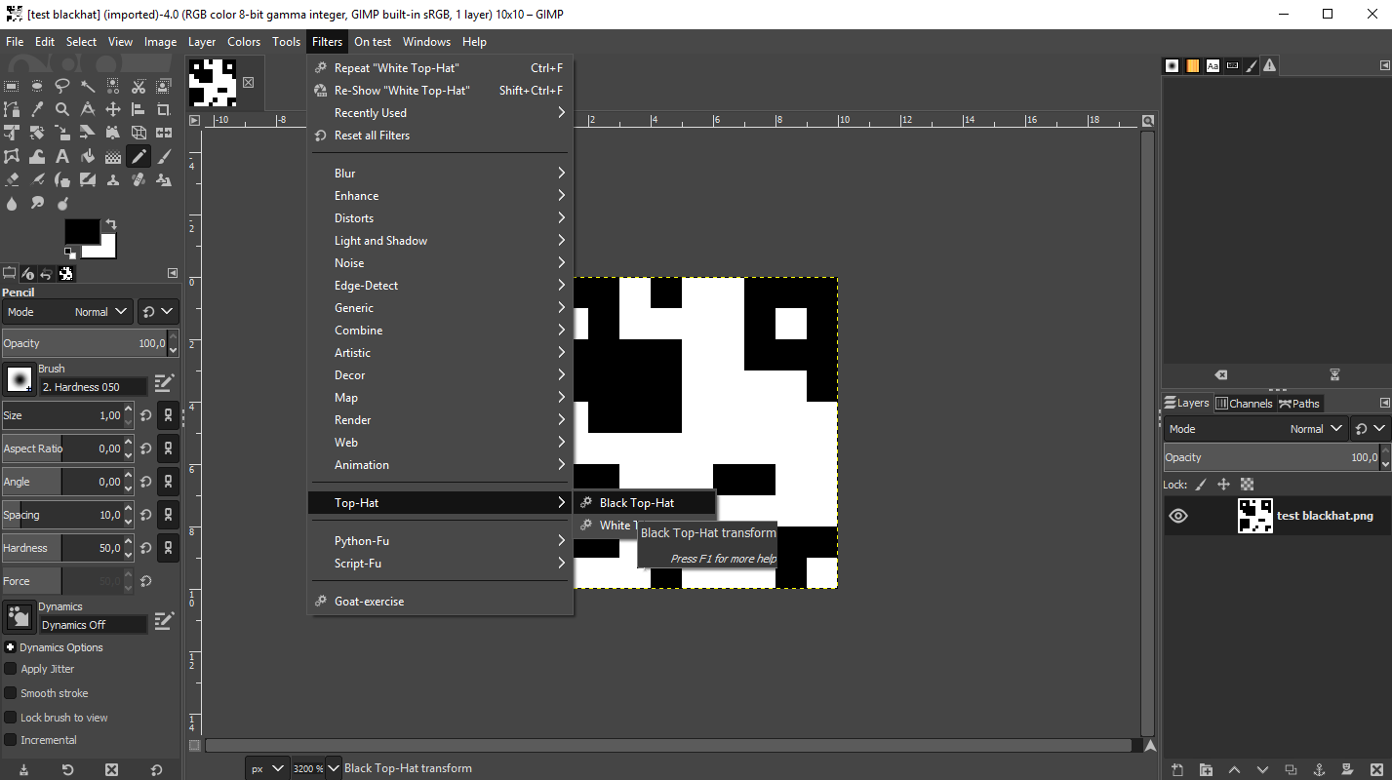The width and height of the screenshot is (1392, 780).
Task: Select the Paths tool
Action: coord(12,109)
